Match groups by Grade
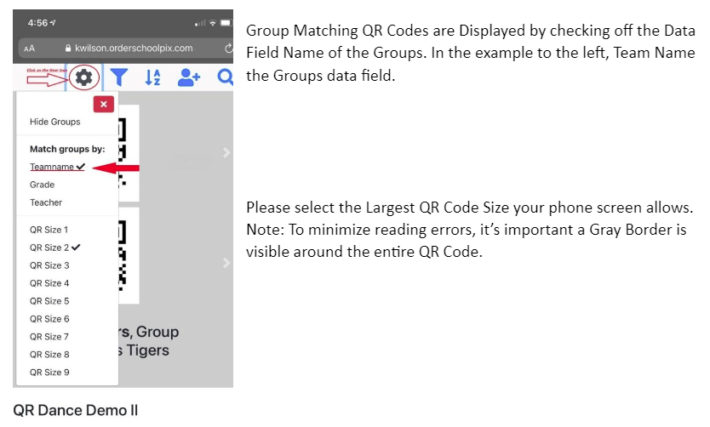710x427 pixels. tap(42, 185)
